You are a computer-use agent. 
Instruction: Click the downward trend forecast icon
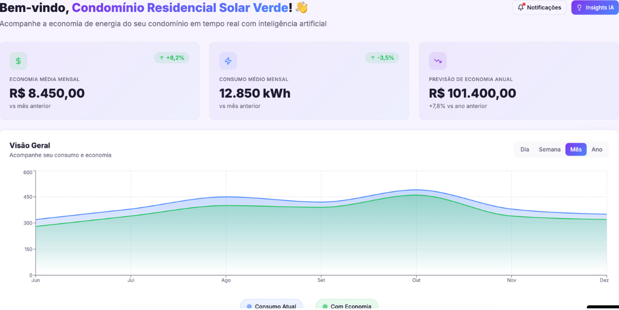437,61
